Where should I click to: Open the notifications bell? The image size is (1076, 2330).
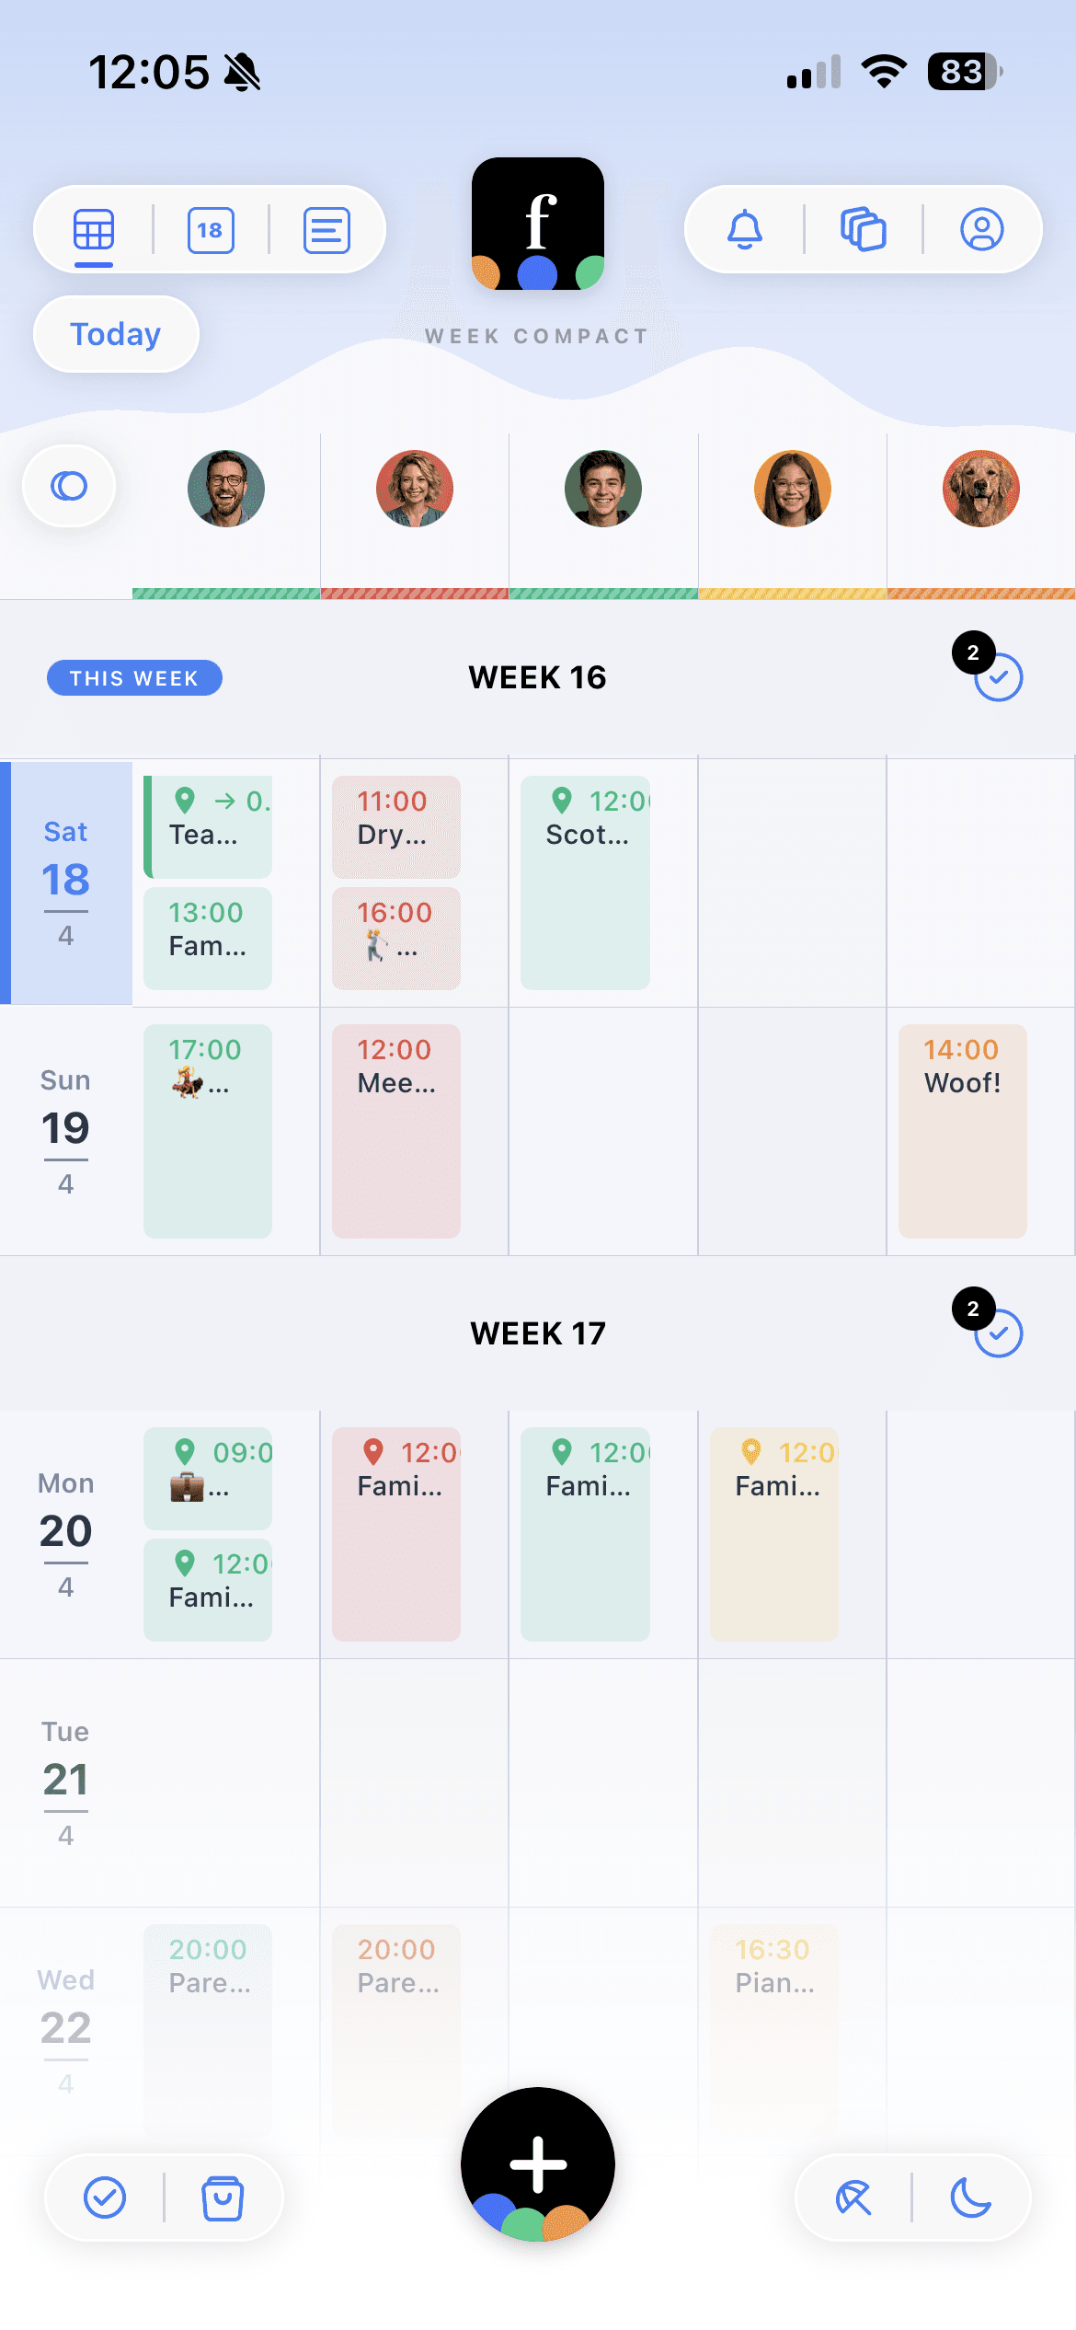coord(744,229)
